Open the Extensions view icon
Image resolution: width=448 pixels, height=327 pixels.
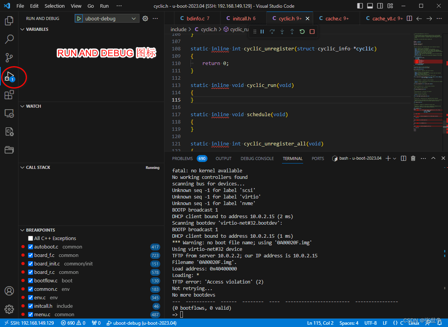9,95
